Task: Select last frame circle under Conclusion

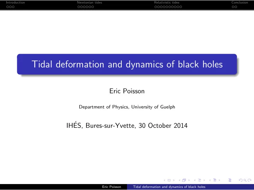Action: [236, 7]
